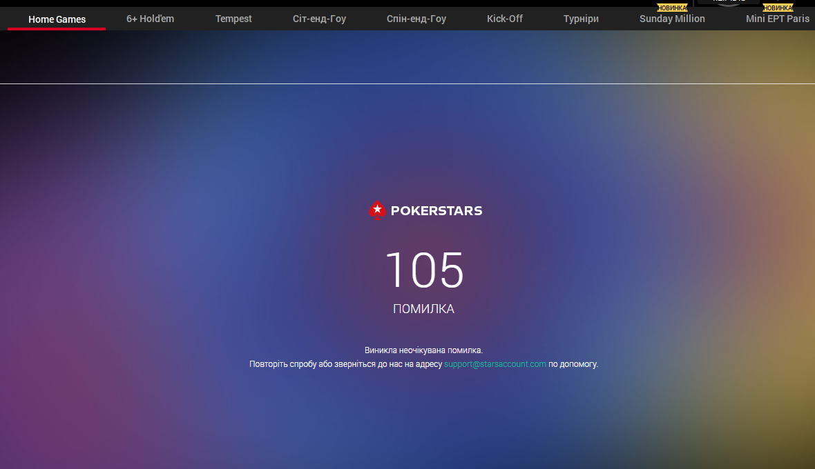The image size is (815, 469).
Task: Click the POKERSTARS wordmark text
Action: pyautogui.click(x=437, y=210)
